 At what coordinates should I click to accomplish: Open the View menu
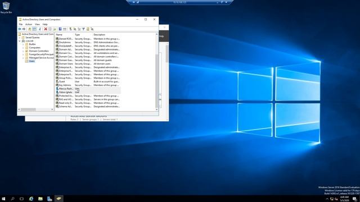coord(37,24)
